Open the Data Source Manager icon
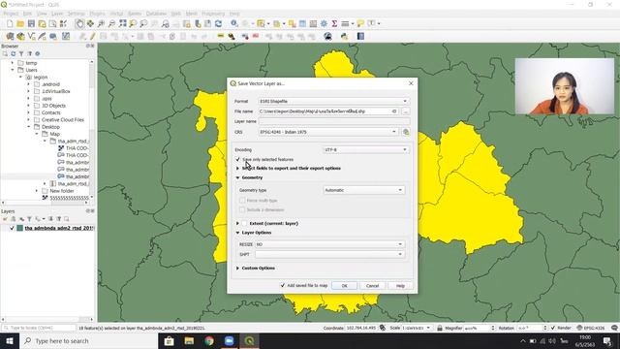This screenshot has width=620, height=349. pyautogui.click(x=10, y=37)
